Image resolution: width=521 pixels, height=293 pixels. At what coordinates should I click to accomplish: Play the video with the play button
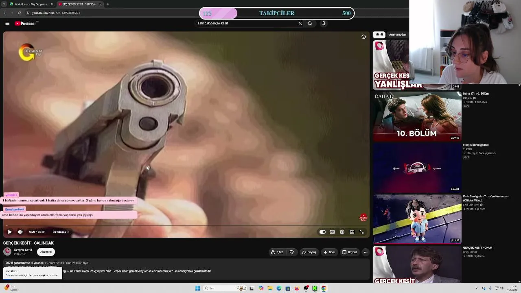coord(10,232)
